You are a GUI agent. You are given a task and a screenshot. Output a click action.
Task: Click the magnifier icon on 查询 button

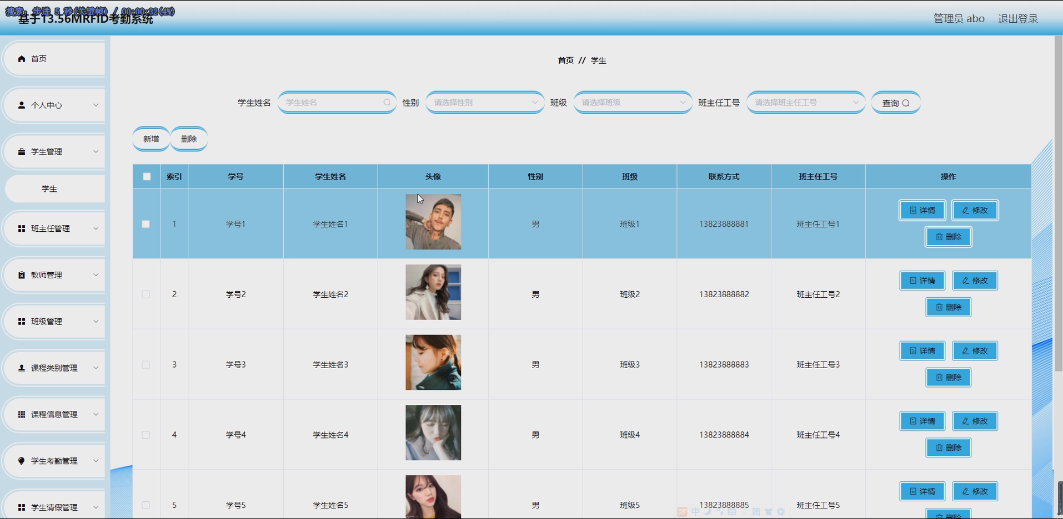pyautogui.click(x=906, y=103)
